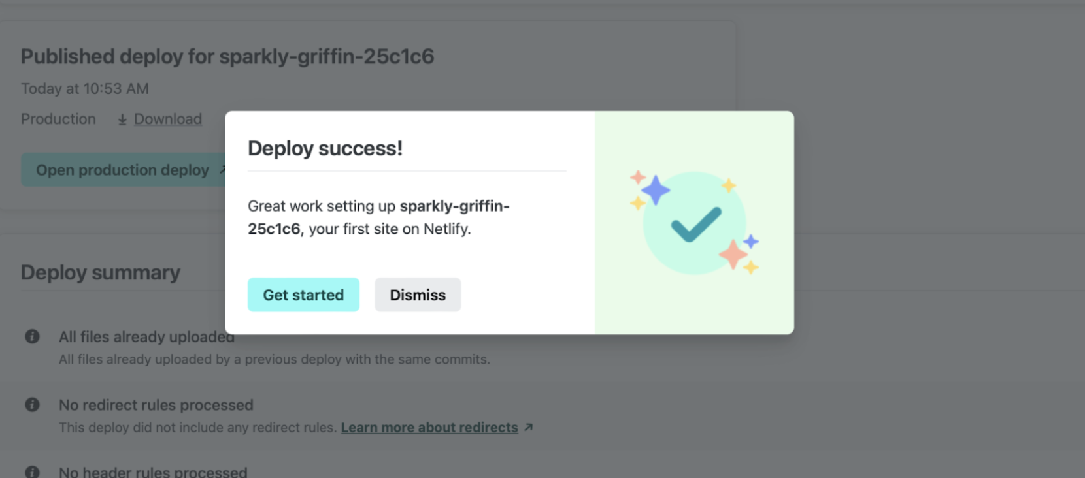Image resolution: width=1085 pixels, height=478 pixels.
Task: Dismiss the Deploy success dialog
Action: [418, 295]
